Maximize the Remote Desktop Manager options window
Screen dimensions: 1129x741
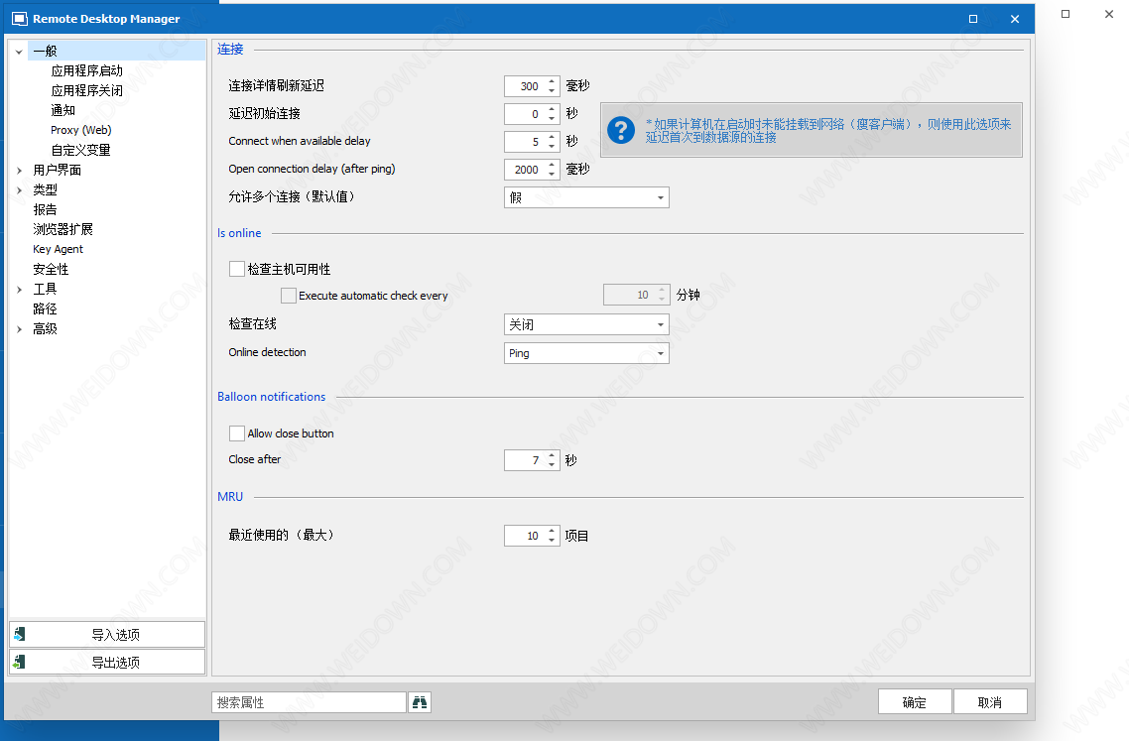click(x=973, y=19)
